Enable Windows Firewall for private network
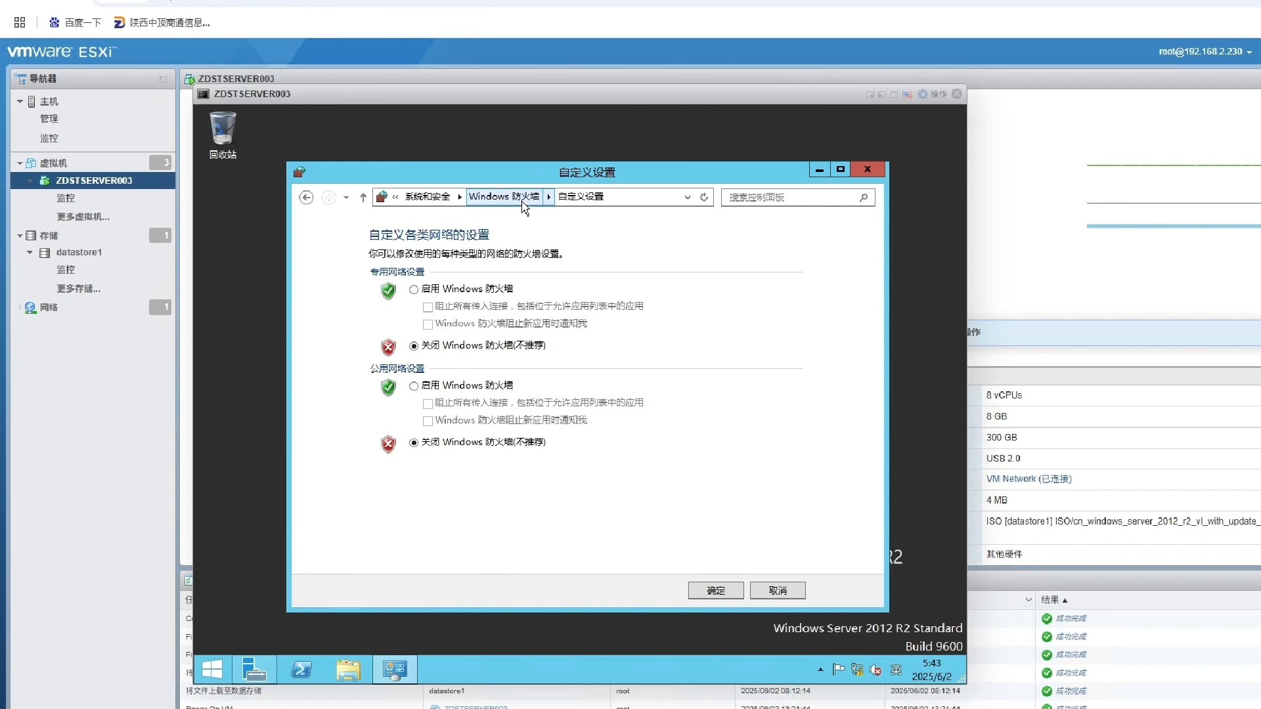 (x=414, y=290)
